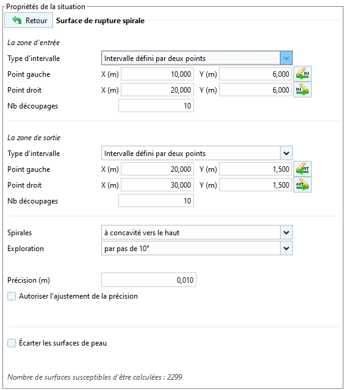
Task: Pick exit zone right point graphically (OUT icon)
Action: (302, 185)
